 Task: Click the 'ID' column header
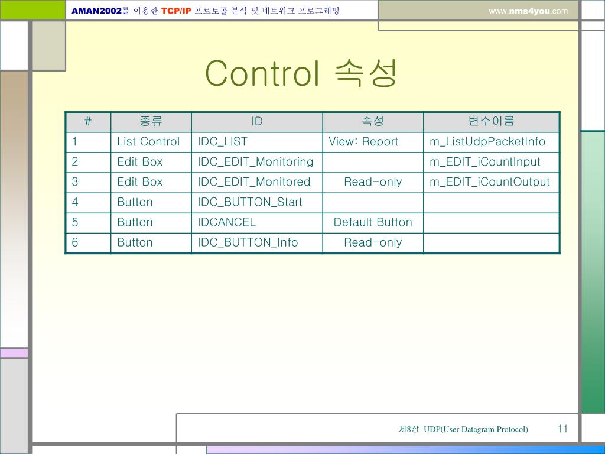257,122
